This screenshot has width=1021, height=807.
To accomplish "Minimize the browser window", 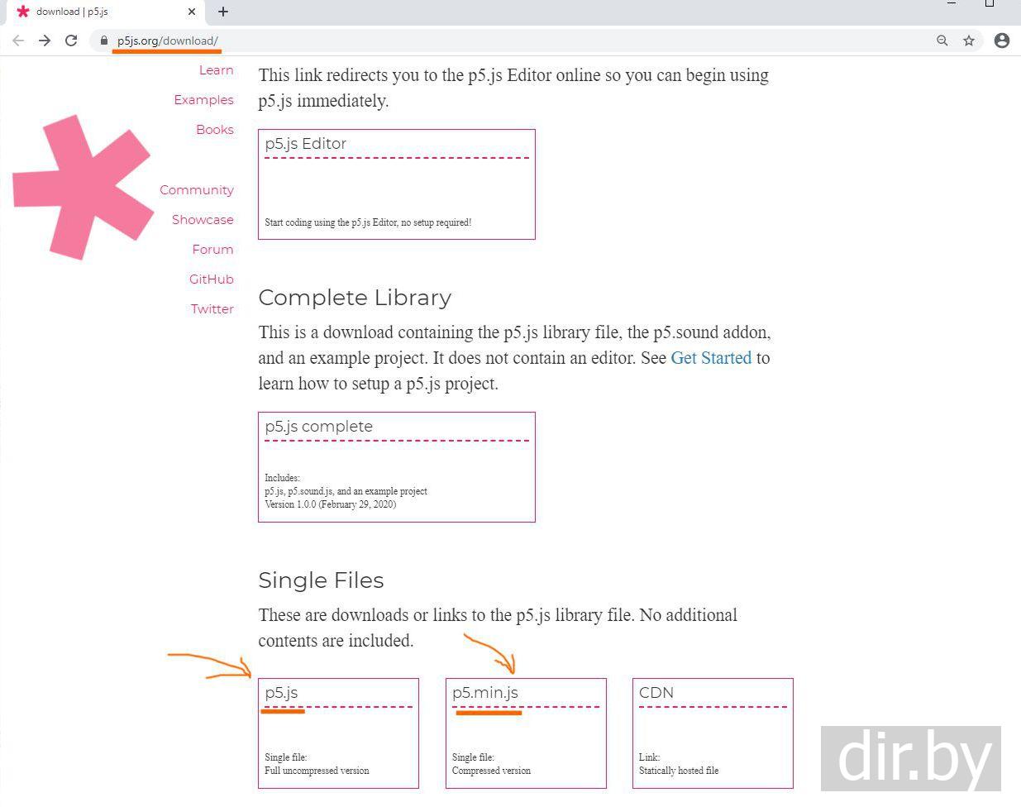I will pyautogui.click(x=952, y=4).
